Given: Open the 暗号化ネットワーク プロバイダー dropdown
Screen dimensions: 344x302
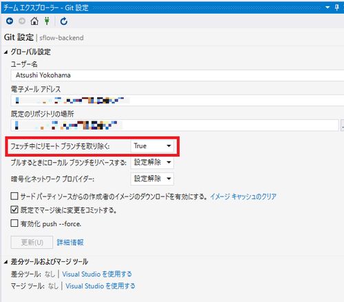Looking at the screenshot, I should [x=152, y=179].
